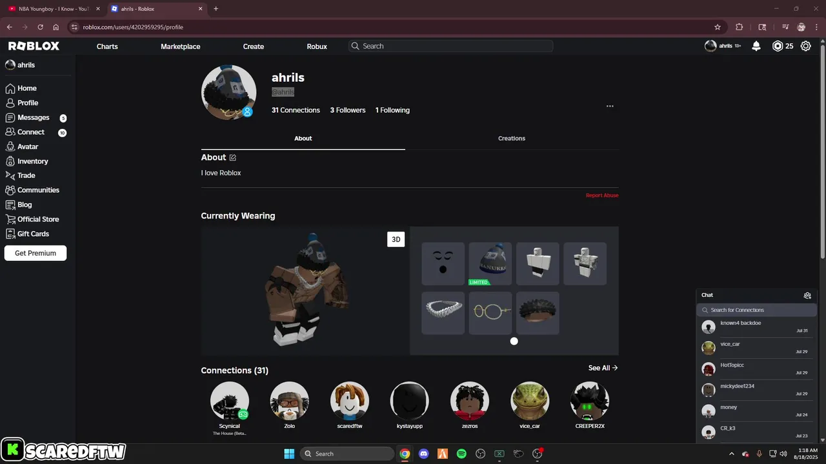Click the Roblox search field
Viewport: 826px width, 464px height.
(450, 46)
